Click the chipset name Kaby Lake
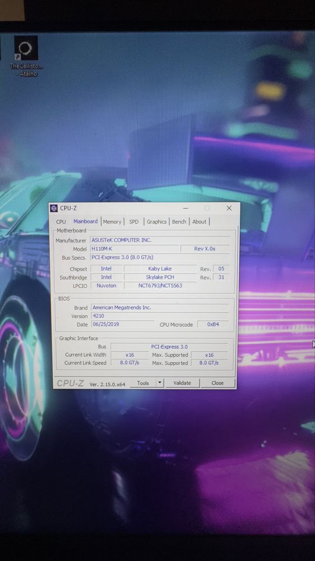The width and height of the screenshot is (315, 561). click(160, 268)
